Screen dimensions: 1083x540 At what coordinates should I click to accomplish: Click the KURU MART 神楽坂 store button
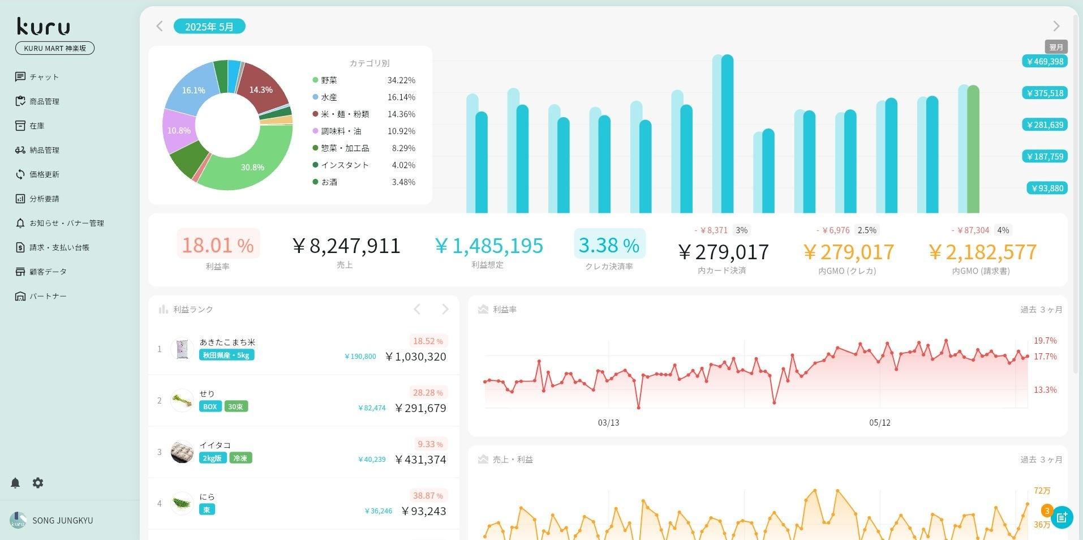click(x=55, y=48)
